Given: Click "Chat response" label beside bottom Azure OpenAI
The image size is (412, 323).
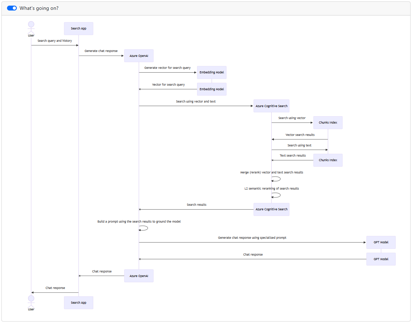Looking at the screenshot, I should coord(102,271).
